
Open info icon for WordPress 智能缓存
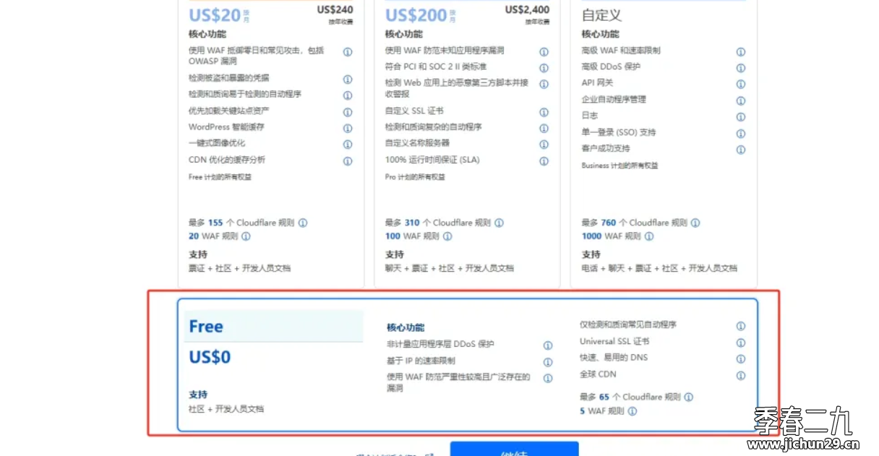click(x=348, y=129)
